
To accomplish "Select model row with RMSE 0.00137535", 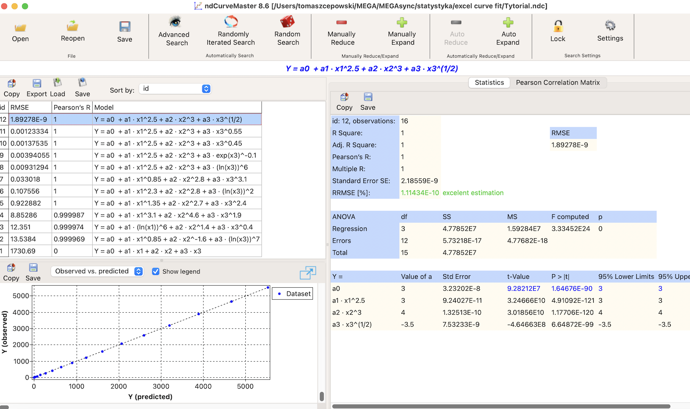I will (x=130, y=144).
